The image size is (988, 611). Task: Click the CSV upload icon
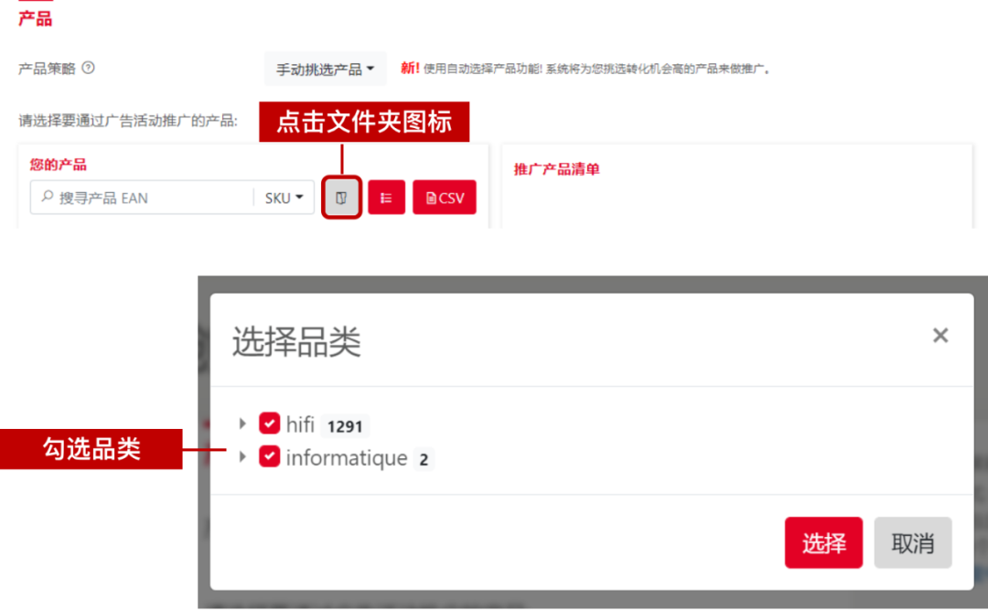445,197
